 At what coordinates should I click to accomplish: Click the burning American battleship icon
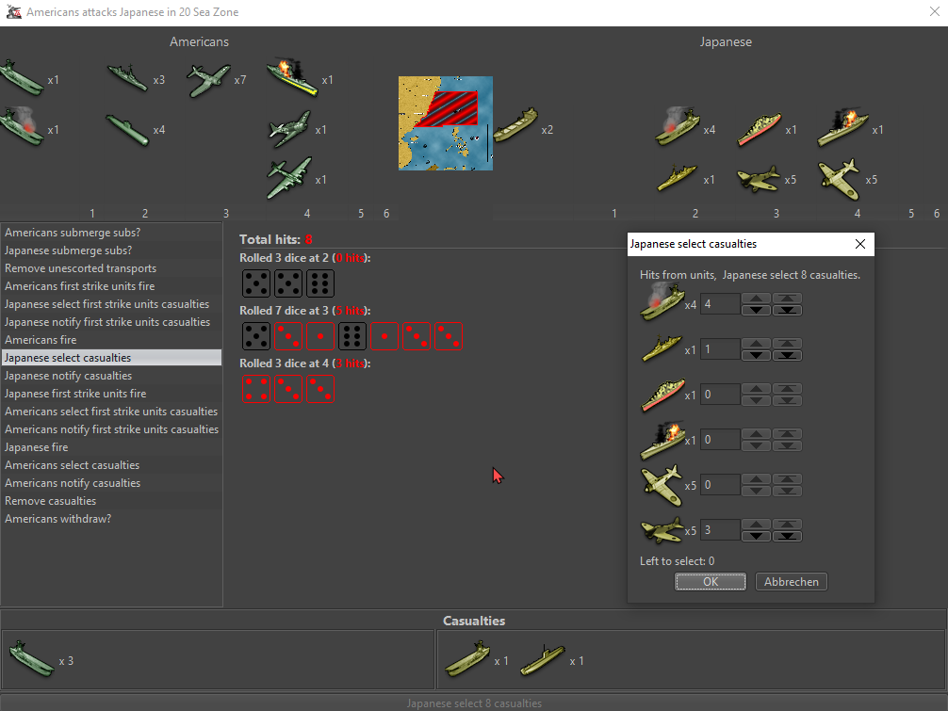(x=292, y=78)
